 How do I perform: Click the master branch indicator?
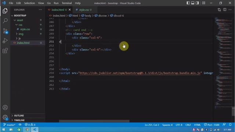(9, 125)
